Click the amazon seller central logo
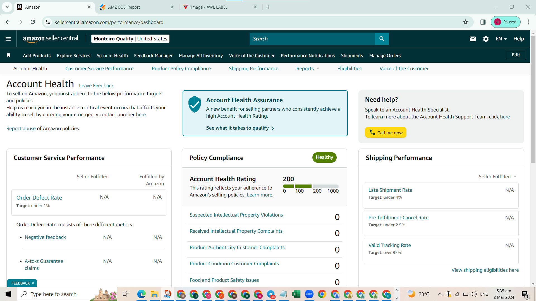The width and height of the screenshot is (536, 301). (x=51, y=39)
